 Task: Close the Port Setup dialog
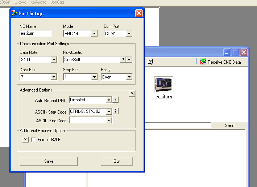[139, 13]
